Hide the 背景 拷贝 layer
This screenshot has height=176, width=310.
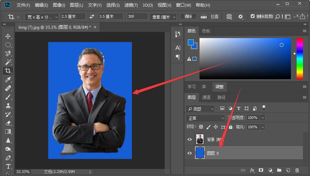pyautogui.click(x=189, y=139)
